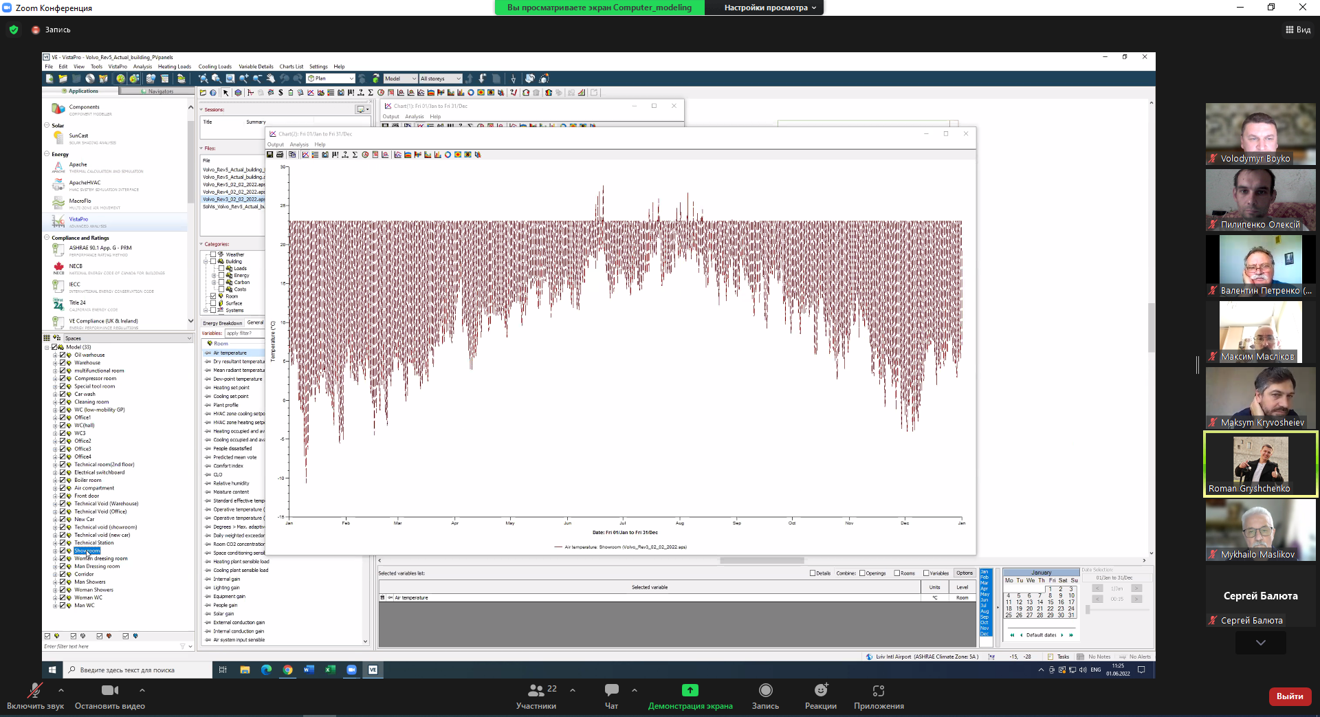
Task: Click the date selection slider handle
Action: [x=1088, y=610]
